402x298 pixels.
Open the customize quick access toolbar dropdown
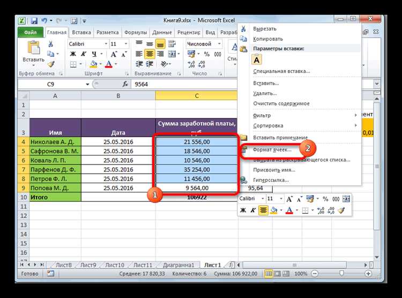(x=84, y=21)
